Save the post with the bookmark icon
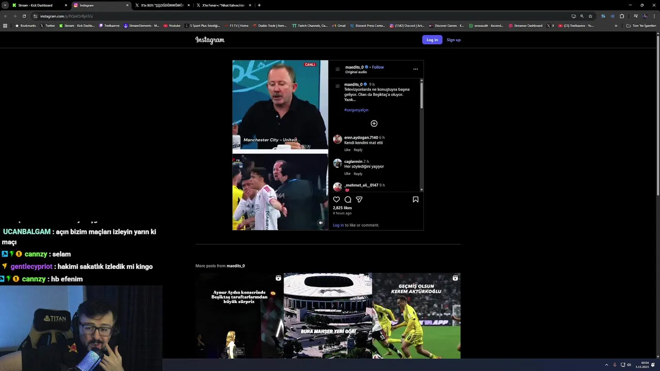This screenshot has height=371, width=660. (x=416, y=199)
